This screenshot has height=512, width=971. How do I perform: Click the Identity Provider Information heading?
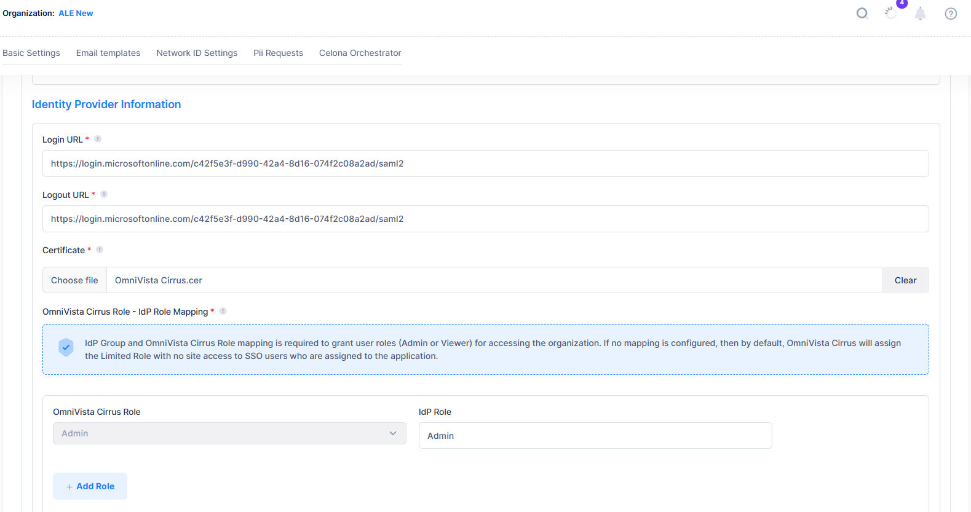(106, 104)
